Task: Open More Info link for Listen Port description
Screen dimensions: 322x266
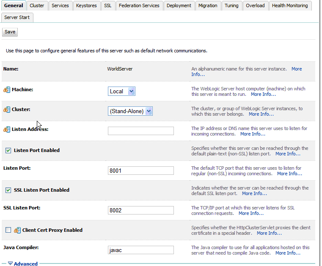Action: coord(289,174)
